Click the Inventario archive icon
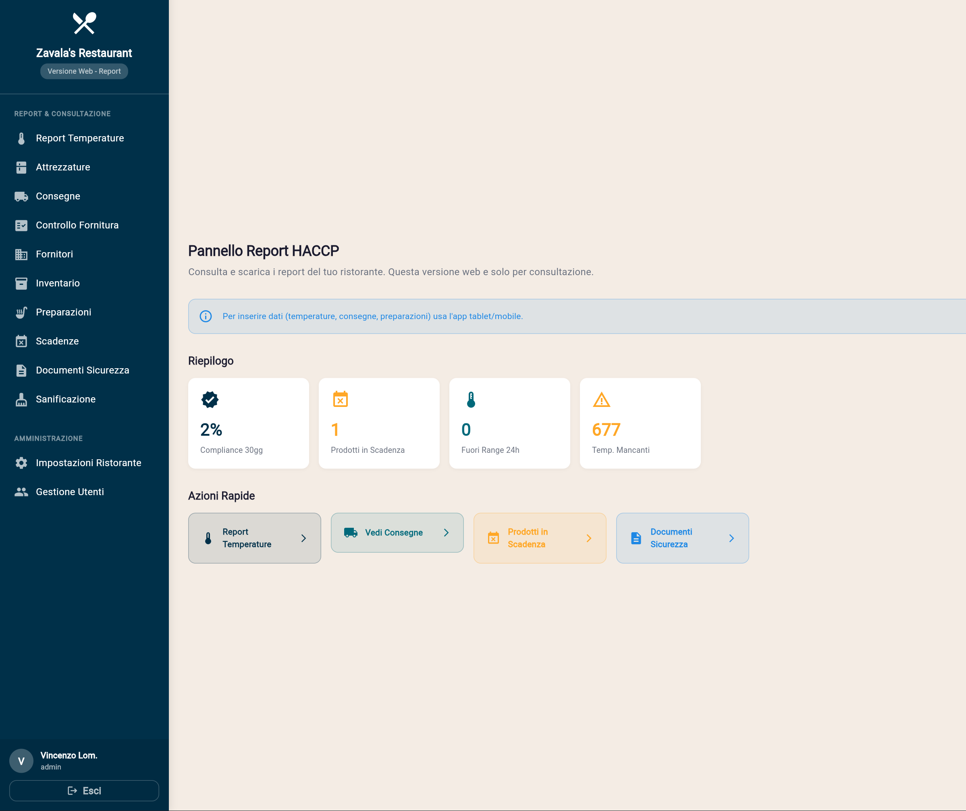The height and width of the screenshot is (811, 966). [21, 283]
